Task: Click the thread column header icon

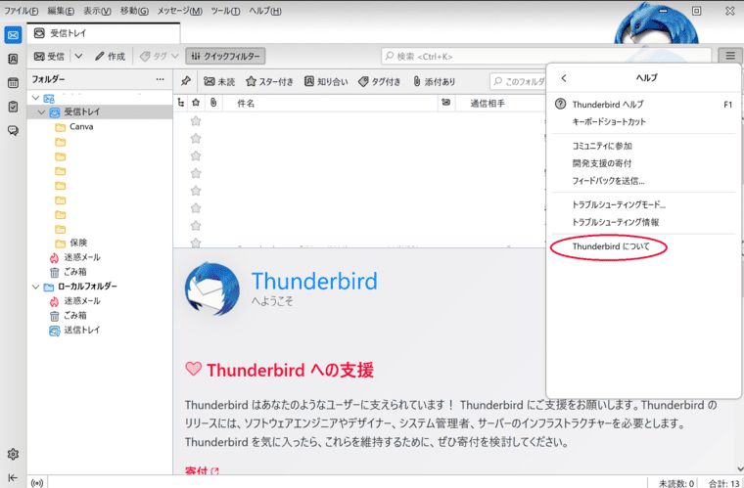Action: pos(181,103)
